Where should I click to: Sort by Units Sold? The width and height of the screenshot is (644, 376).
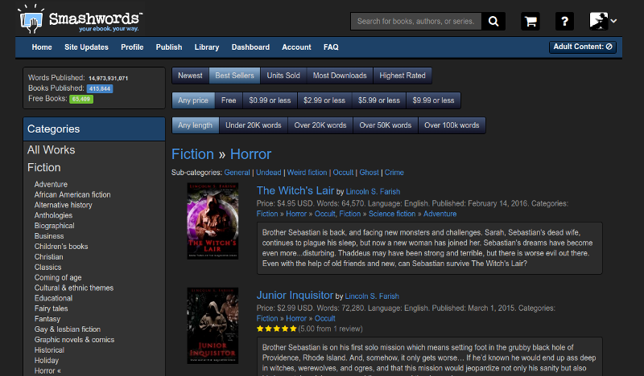[x=283, y=76]
